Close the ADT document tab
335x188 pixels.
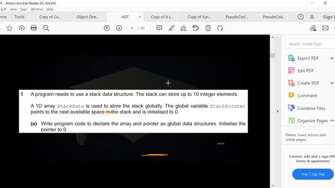[x=140, y=17]
